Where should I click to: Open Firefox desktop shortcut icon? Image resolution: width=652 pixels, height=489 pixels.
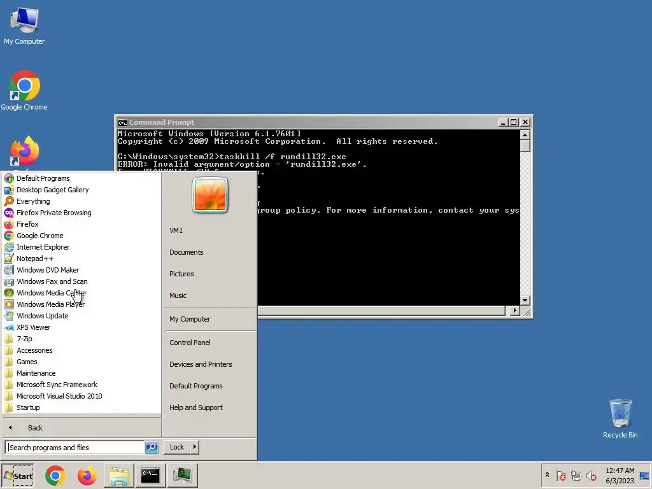pos(24,152)
